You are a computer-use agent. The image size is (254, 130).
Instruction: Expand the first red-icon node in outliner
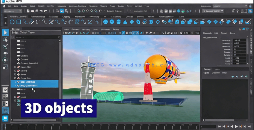coord(15,67)
